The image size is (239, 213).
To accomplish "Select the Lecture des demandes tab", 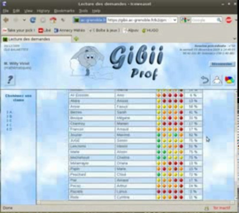I will point(36,39).
